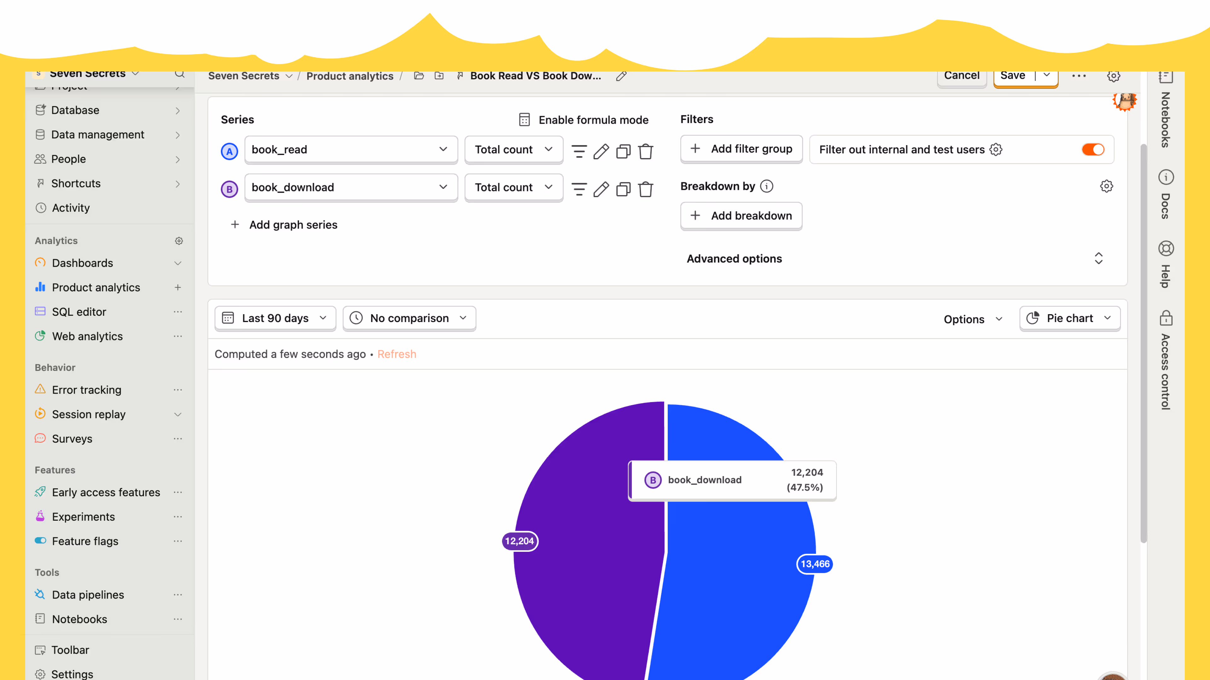Open Total count dropdown for series A
This screenshot has height=680, width=1210.
pyautogui.click(x=513, y=149)
